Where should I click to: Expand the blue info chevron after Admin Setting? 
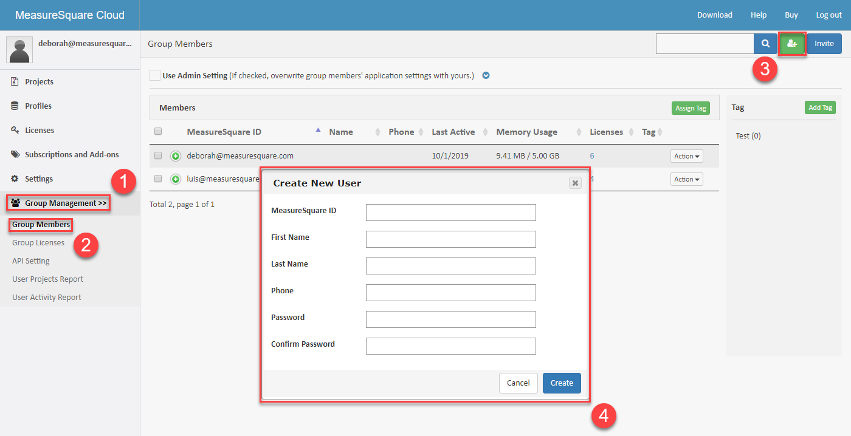[x=486, y=76]
